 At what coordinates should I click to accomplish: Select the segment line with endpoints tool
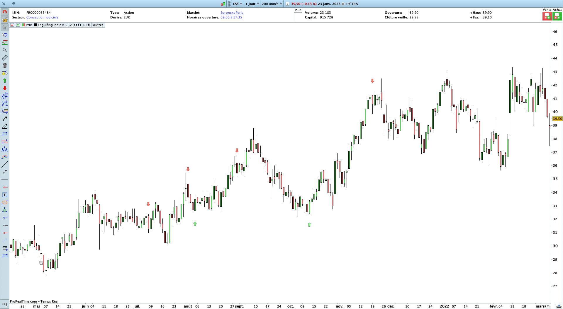pyautogui.click(x=5, y=172)
